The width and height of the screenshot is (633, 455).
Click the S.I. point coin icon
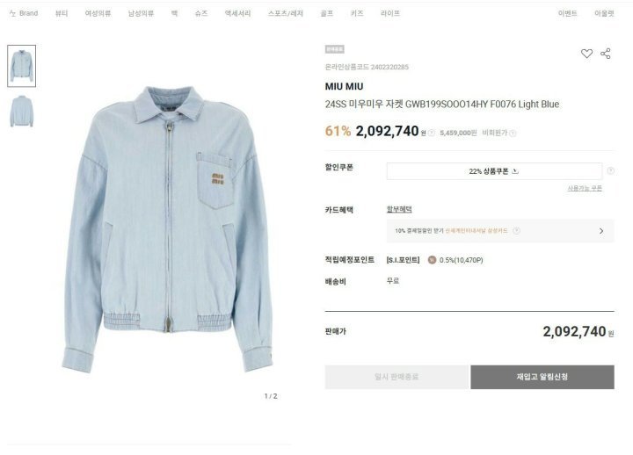tap(432, 260)
